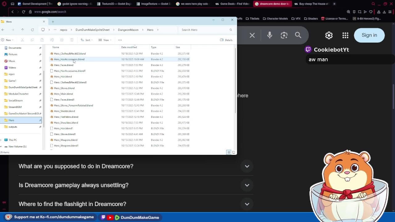Open the Opera profile account icon
395x222 pixels.
click(x=379, y=12)
